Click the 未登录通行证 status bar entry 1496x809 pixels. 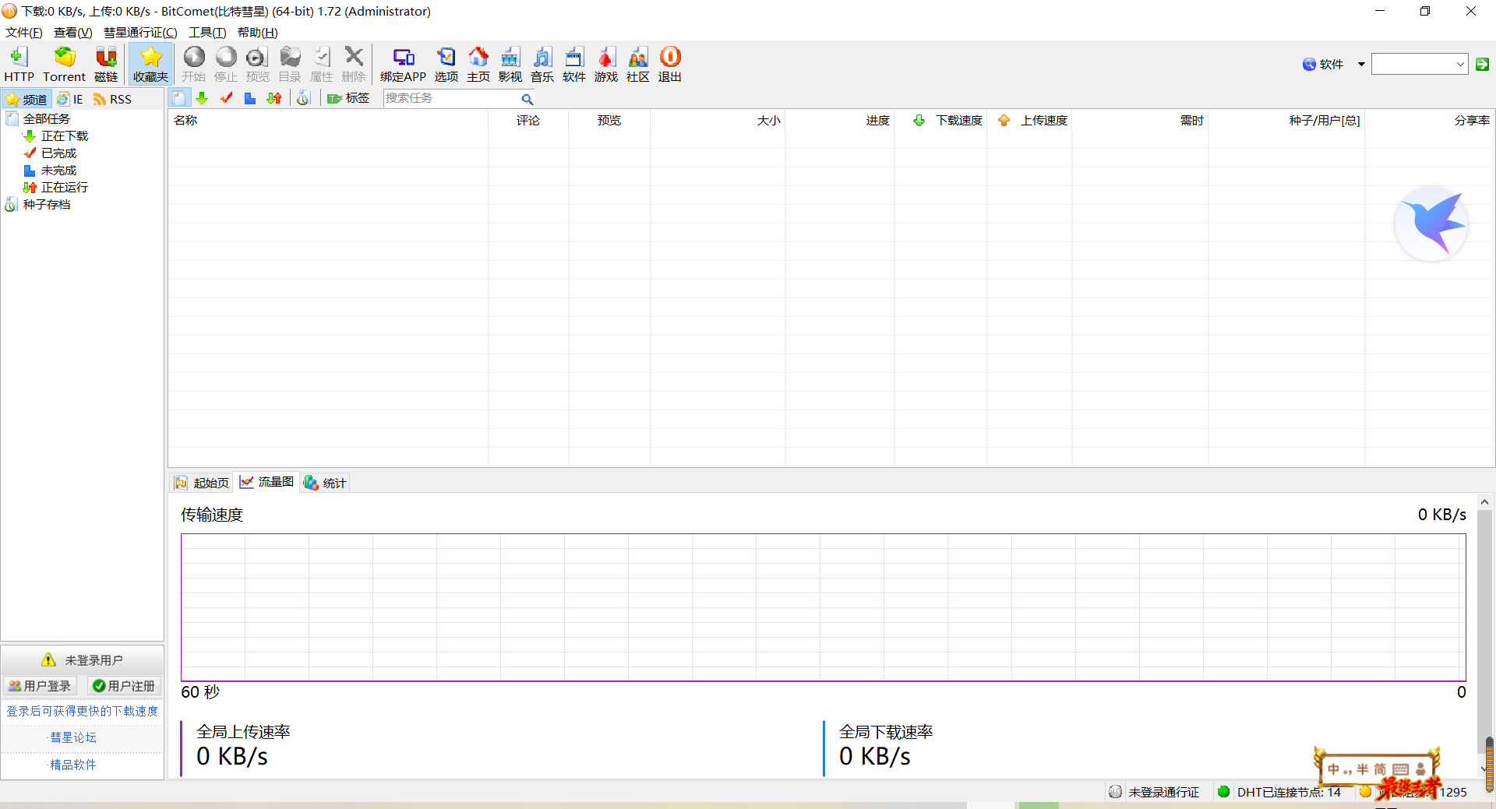tap(1155, 792)
